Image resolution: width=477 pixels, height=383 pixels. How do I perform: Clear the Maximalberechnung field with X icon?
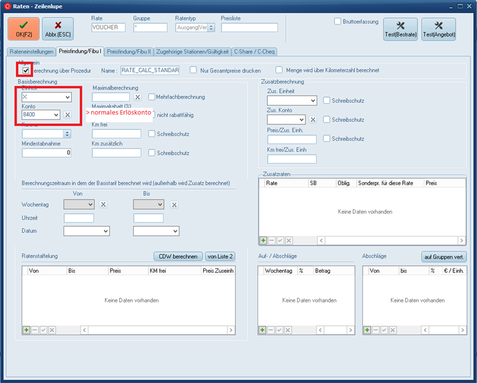[138, 97]
